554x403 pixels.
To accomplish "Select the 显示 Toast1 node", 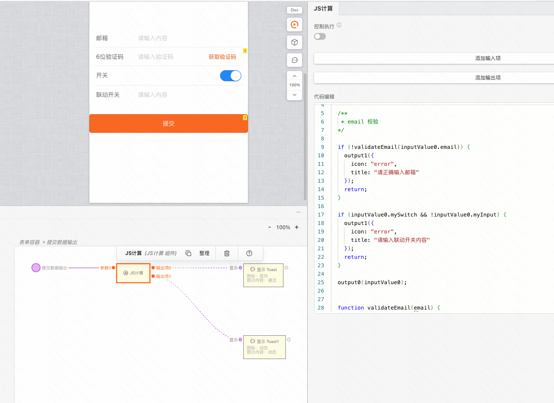I will coord(265,347).
